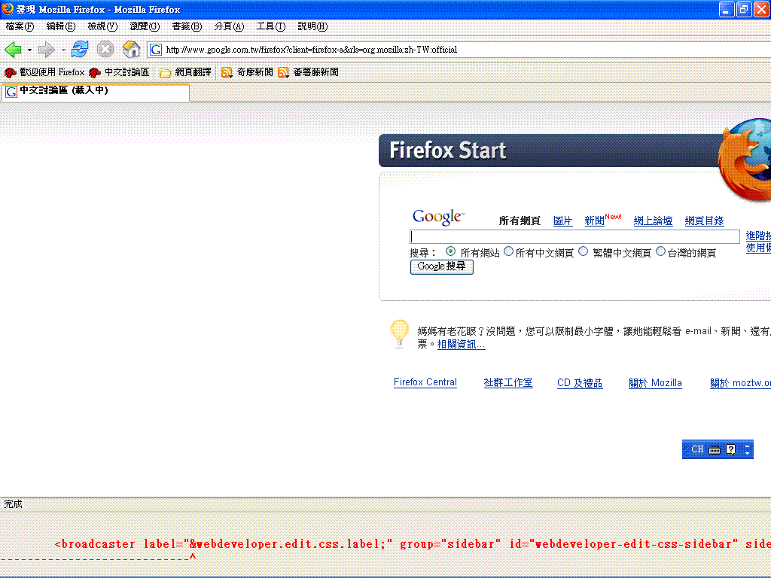Image resolution: width=771 pixels, height=578 pixels.
Task: Open the 蕃薯藤新聞 RSS feed bookmark
Action: (308, 72)
